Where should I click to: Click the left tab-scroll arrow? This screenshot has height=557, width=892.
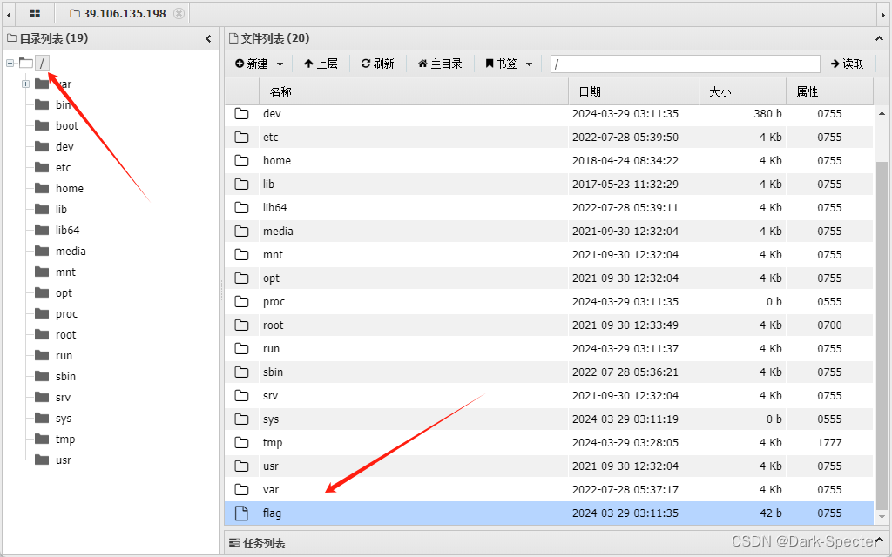9,14
